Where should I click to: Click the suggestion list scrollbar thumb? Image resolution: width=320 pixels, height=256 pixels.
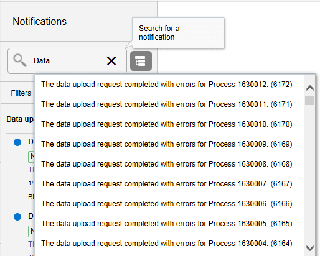coord(309,100)
